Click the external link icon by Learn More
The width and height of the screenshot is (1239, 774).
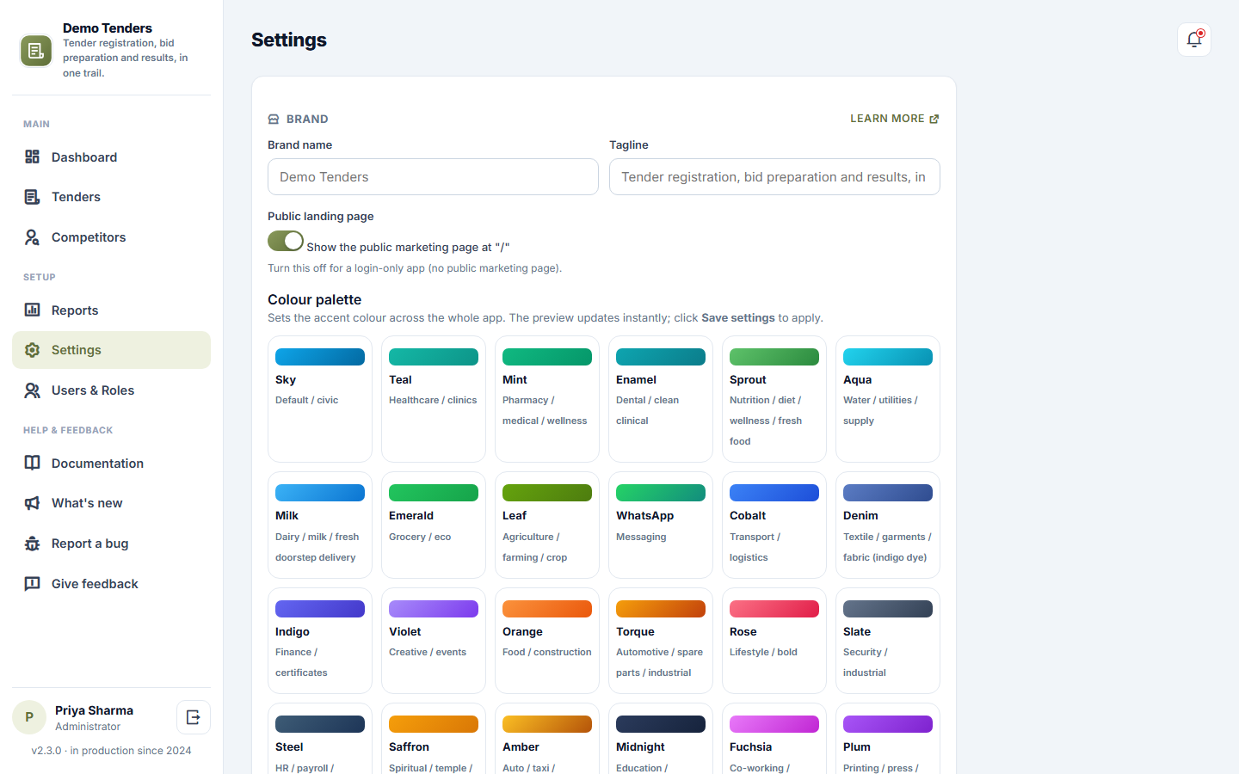click(934, 119)
